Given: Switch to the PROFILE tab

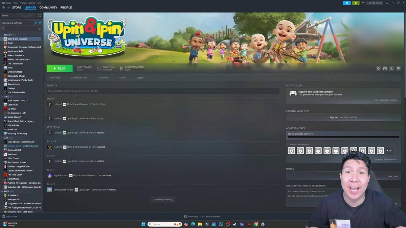Looking at the screenshot, I should click(x=66, y=7).
